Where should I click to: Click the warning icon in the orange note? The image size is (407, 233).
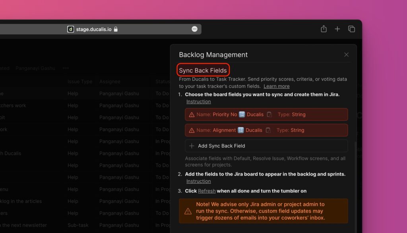tap(188, 211)
